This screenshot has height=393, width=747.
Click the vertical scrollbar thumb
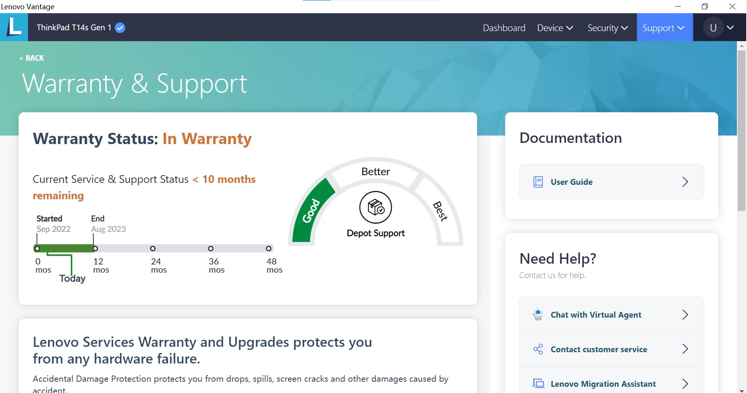pos(742,130)
